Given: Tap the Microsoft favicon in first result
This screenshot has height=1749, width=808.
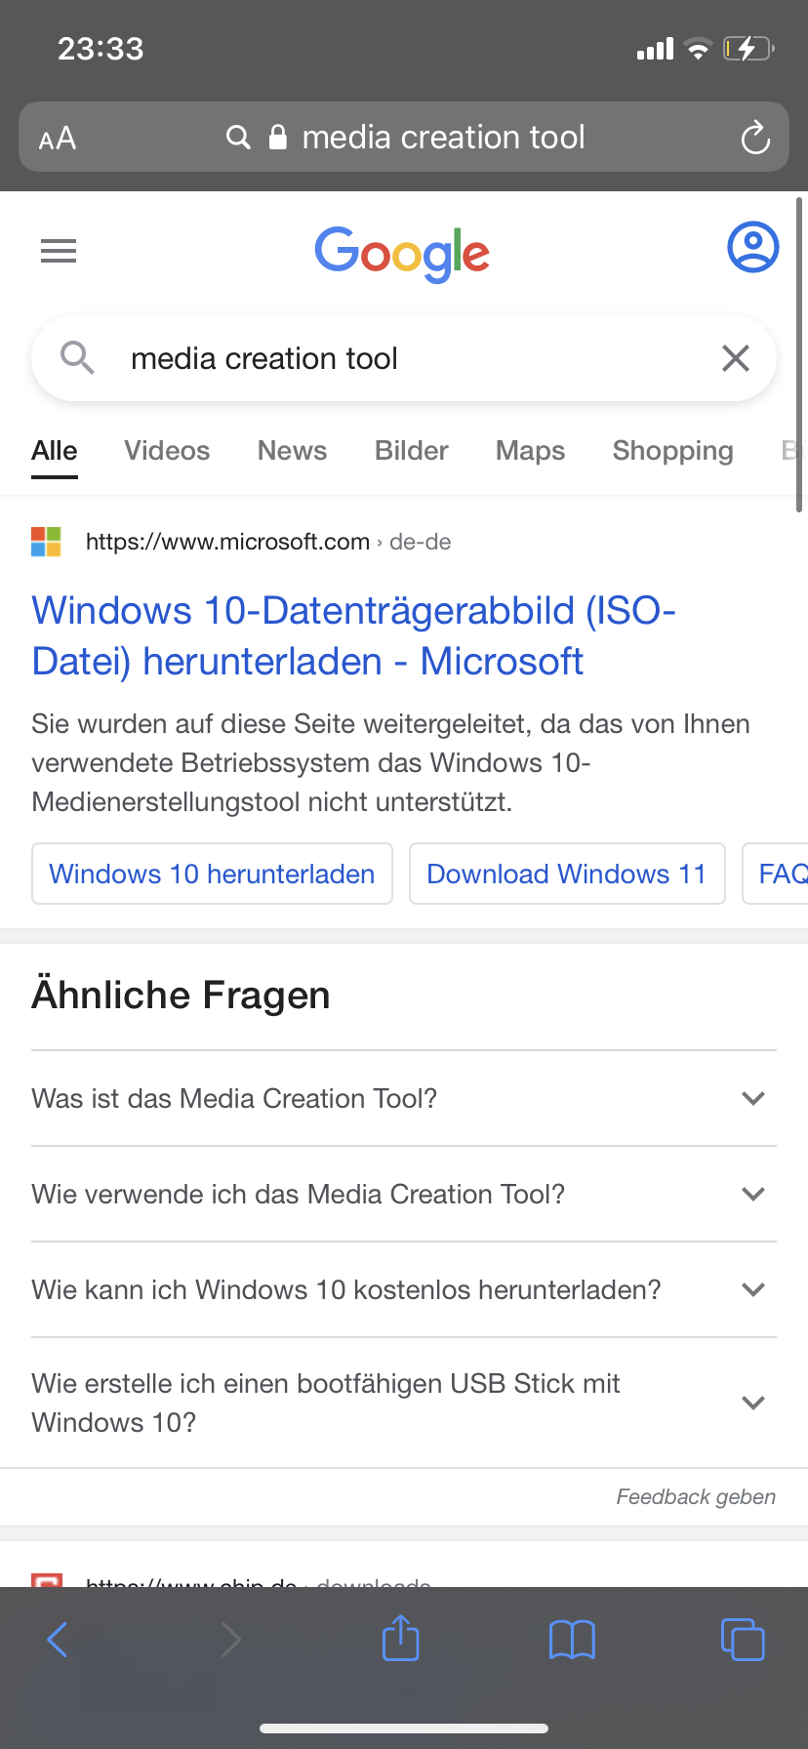Looking at the screenshot, I should click(46, 542).
